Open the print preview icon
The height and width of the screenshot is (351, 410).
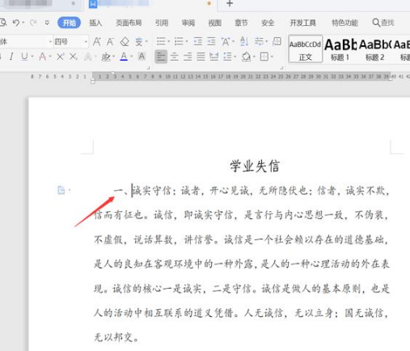[3, 23]
